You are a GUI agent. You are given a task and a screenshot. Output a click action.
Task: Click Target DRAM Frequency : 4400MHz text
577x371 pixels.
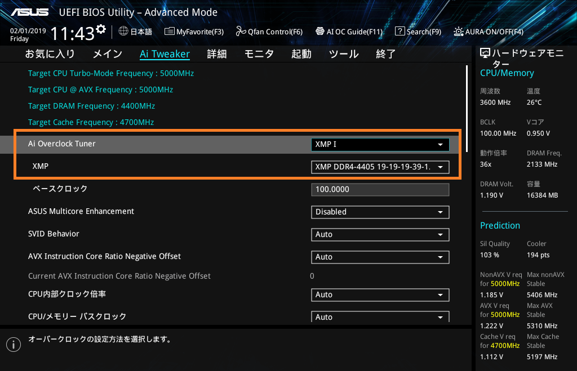click(91, 106)
